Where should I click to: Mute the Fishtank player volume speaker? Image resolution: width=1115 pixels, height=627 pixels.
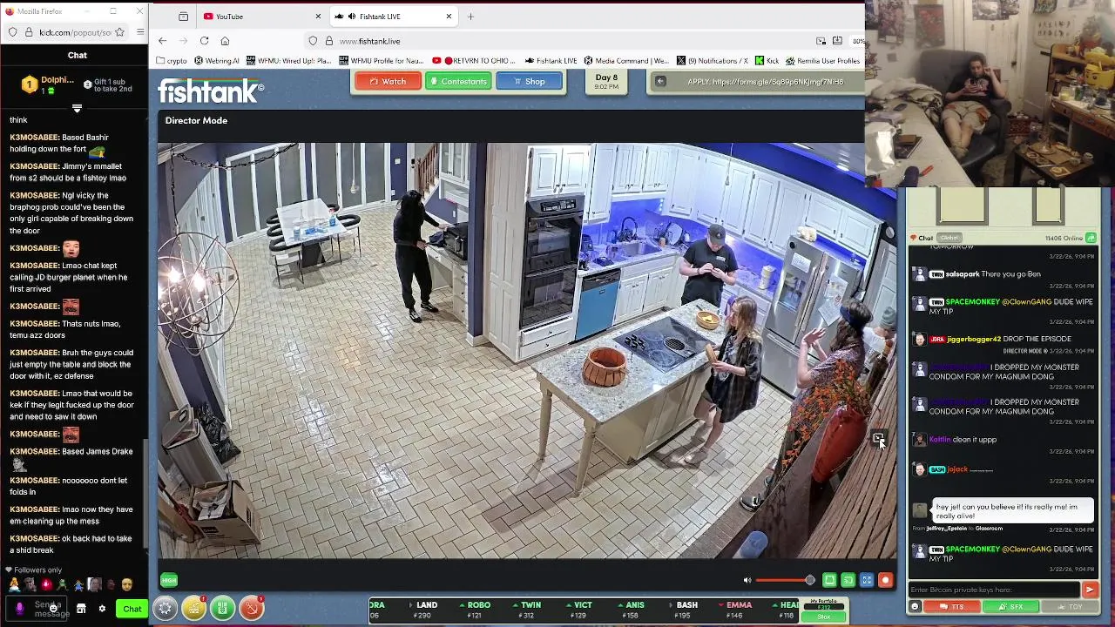tap(747, 580)
